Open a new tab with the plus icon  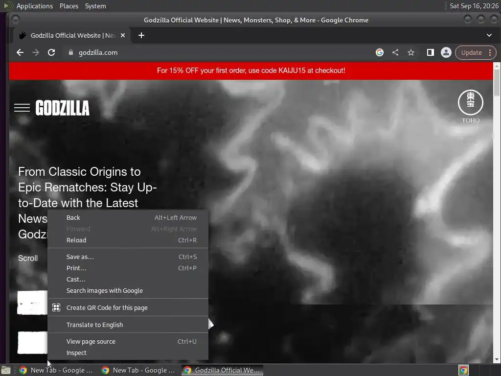tap(141, 35)
